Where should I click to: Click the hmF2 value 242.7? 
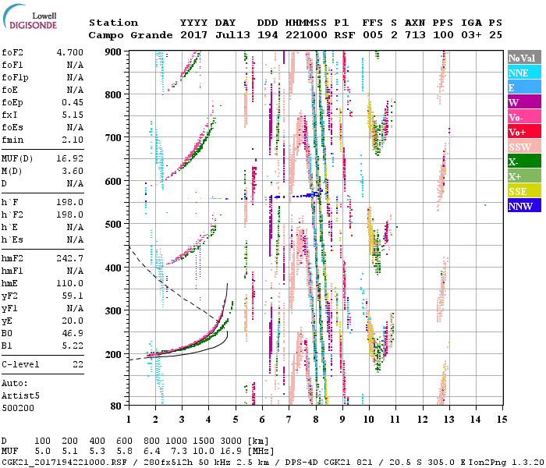click(x=69, y=258)
